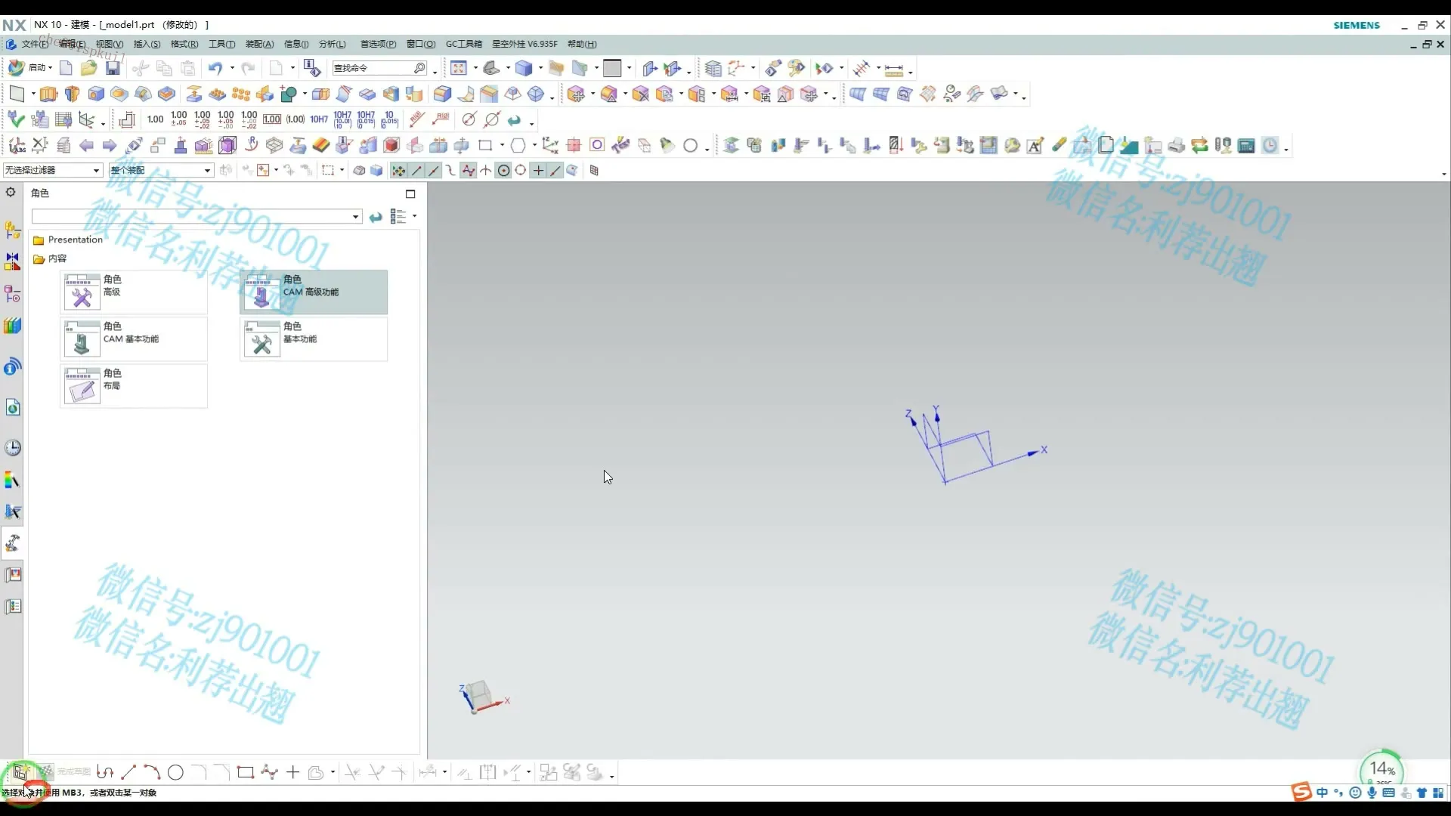This screenshot has height=816, width=1451.
Task: Toggle snap to arc center
Action: 503,171
